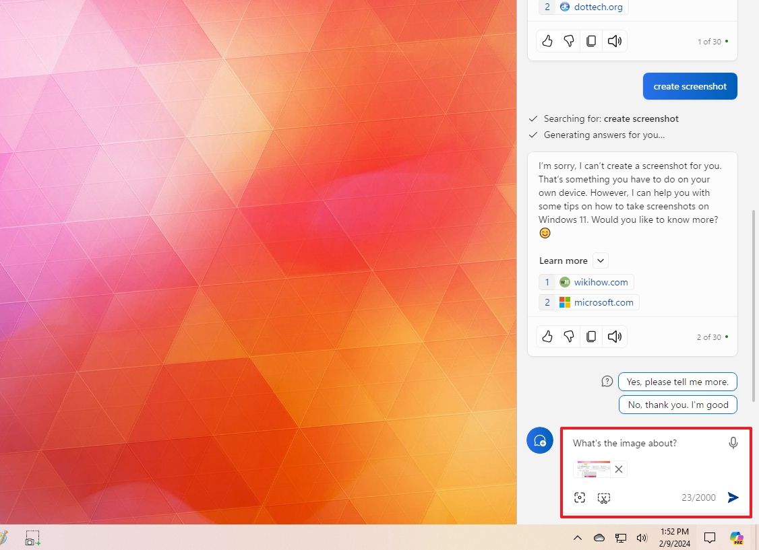This screenshot has height=550, width=759.
Task: Choose Yes, please tell me more
Action: (677, 381)
